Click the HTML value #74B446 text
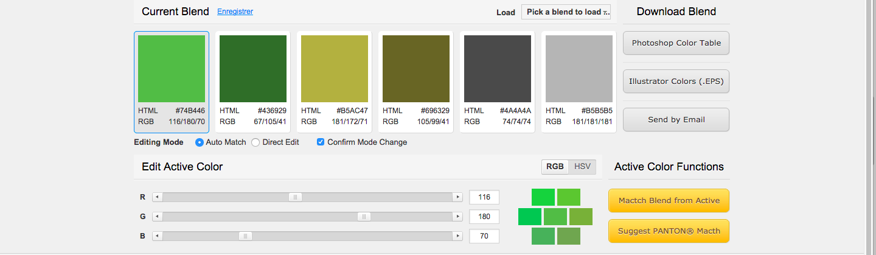Screen dimensions: 876x255 pyautogui.click(x=190, y=111)
